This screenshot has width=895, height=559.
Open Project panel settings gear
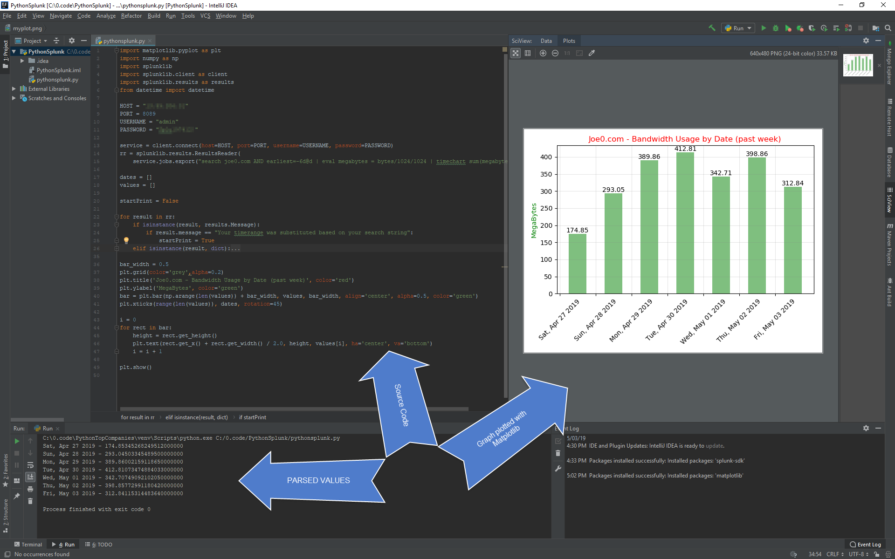click(72, 41)
